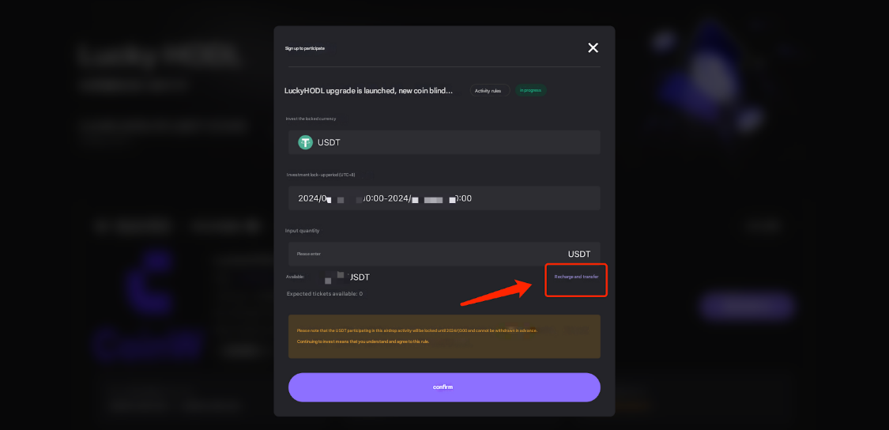Open the Activity rules pill

pos(489,90)
